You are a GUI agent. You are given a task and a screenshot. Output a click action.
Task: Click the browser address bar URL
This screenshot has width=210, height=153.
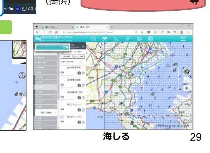[x=90, y=32]
